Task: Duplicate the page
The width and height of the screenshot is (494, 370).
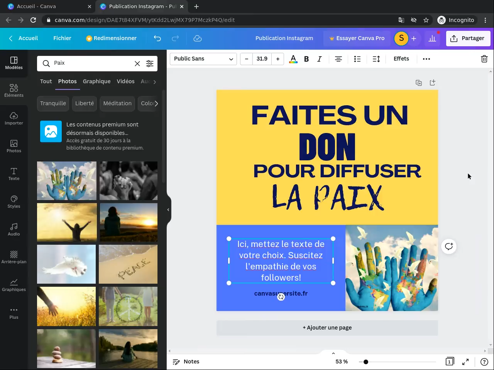Action: (419, 83)
